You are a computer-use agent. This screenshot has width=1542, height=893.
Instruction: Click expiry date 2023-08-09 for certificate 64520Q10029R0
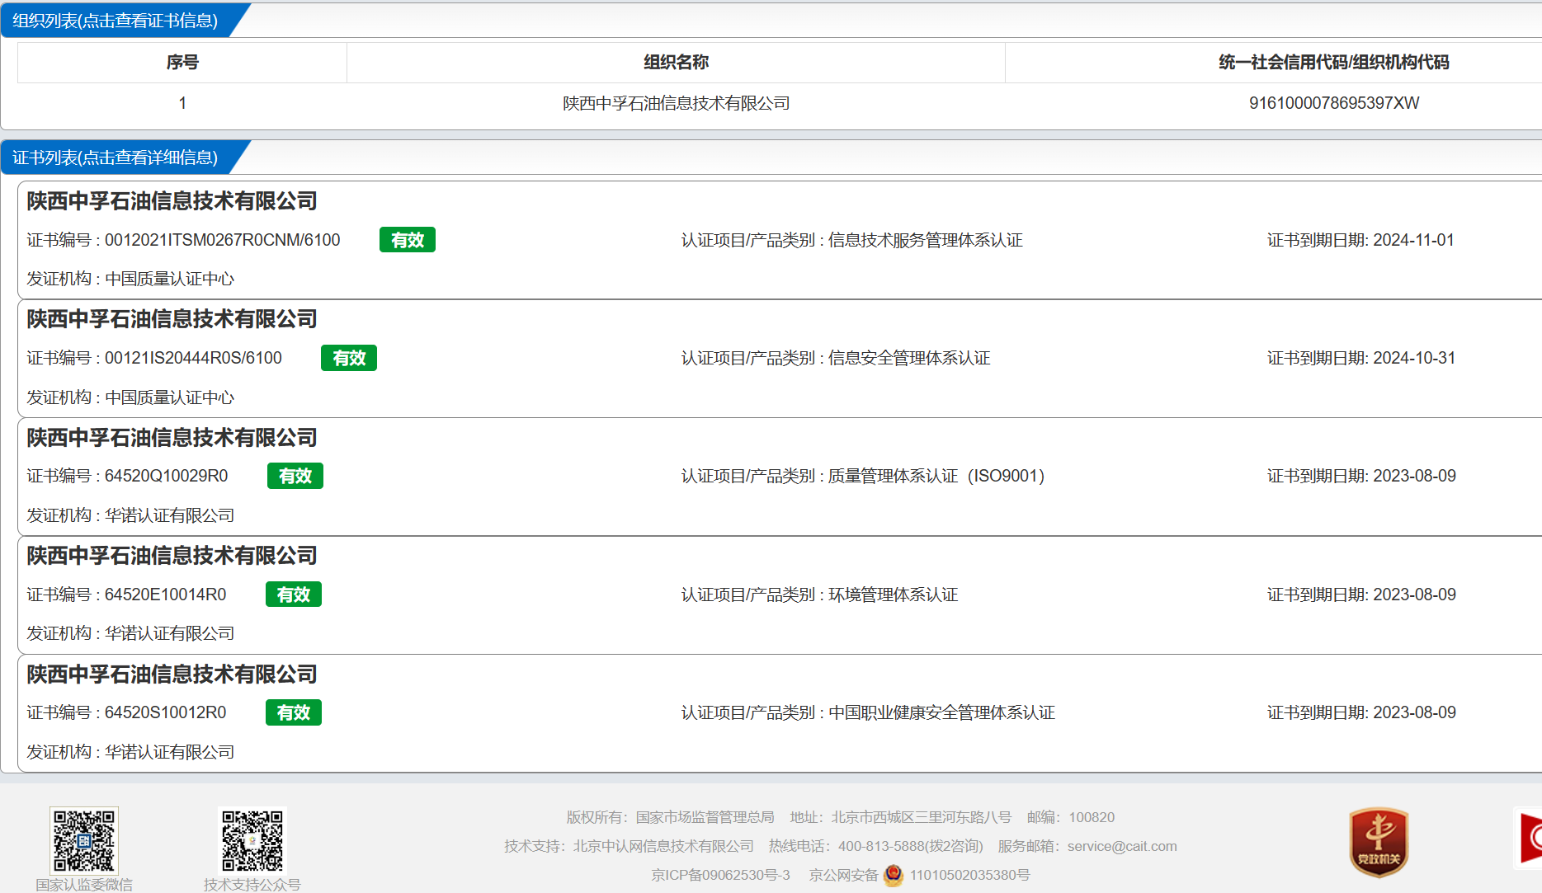[1414, 476]
